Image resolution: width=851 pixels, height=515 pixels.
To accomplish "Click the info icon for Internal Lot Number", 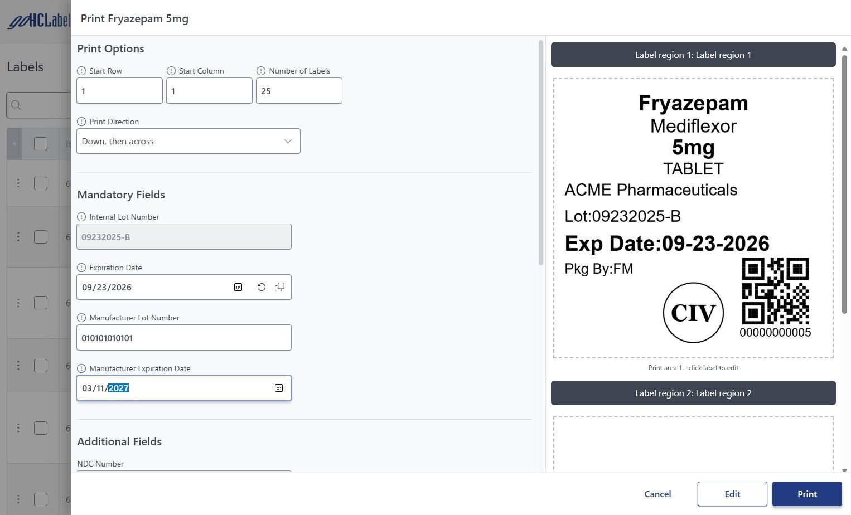I will 81,217.
